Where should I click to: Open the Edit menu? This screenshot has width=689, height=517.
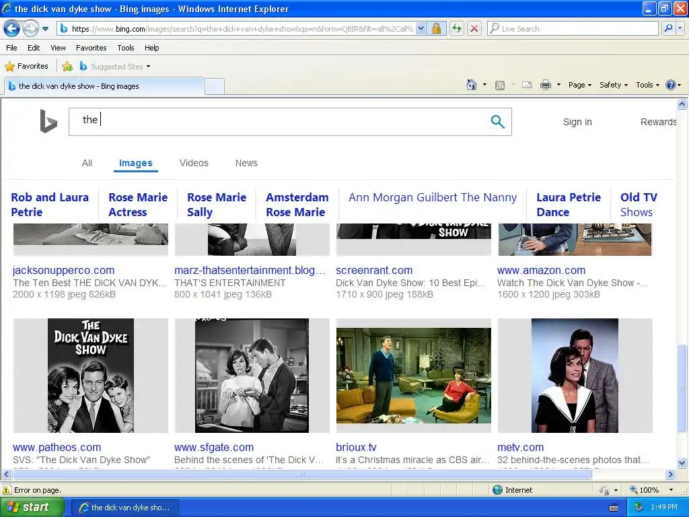pos(34,48)
